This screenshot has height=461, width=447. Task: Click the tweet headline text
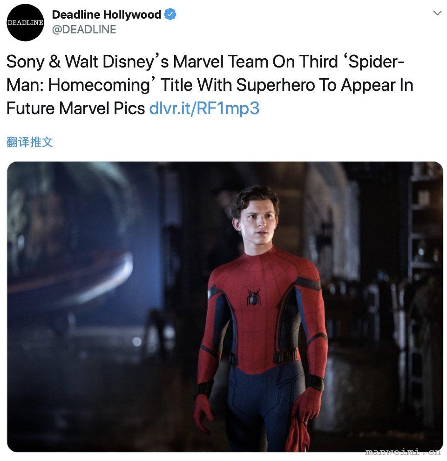tap(210, 85)
